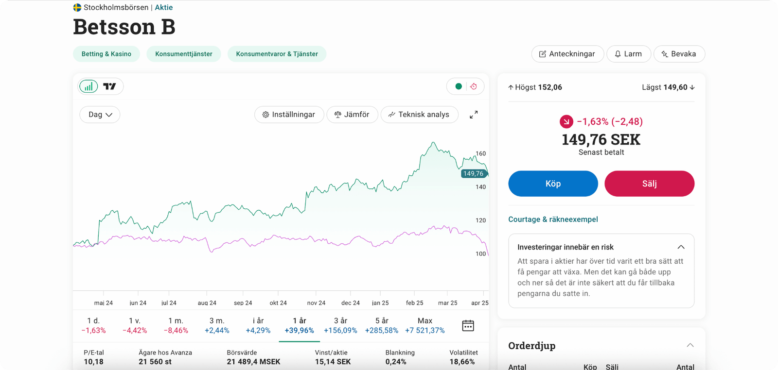The image size is (778, 370).
Task: Click the maj 24 axis label
Action: coord(104,303)
